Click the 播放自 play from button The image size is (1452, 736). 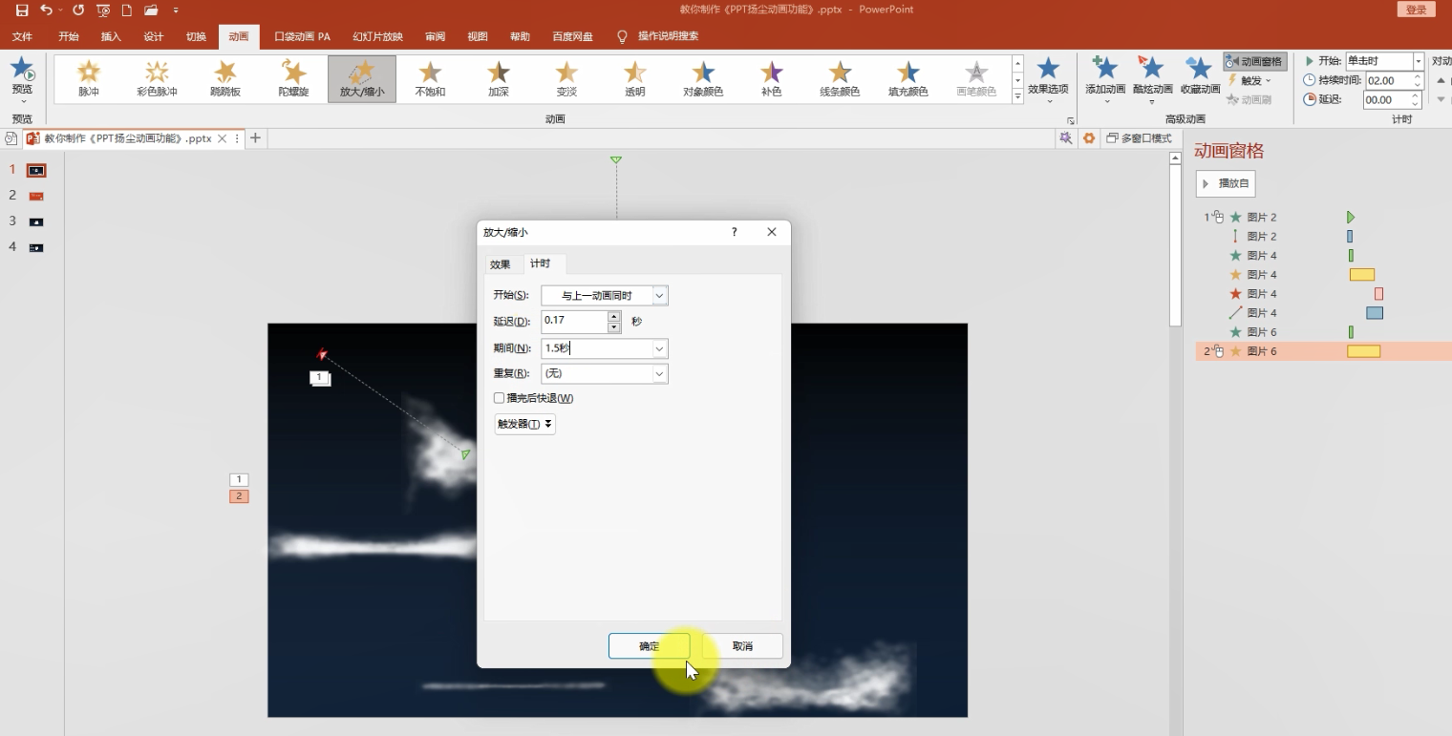(x=1226, y=183)
